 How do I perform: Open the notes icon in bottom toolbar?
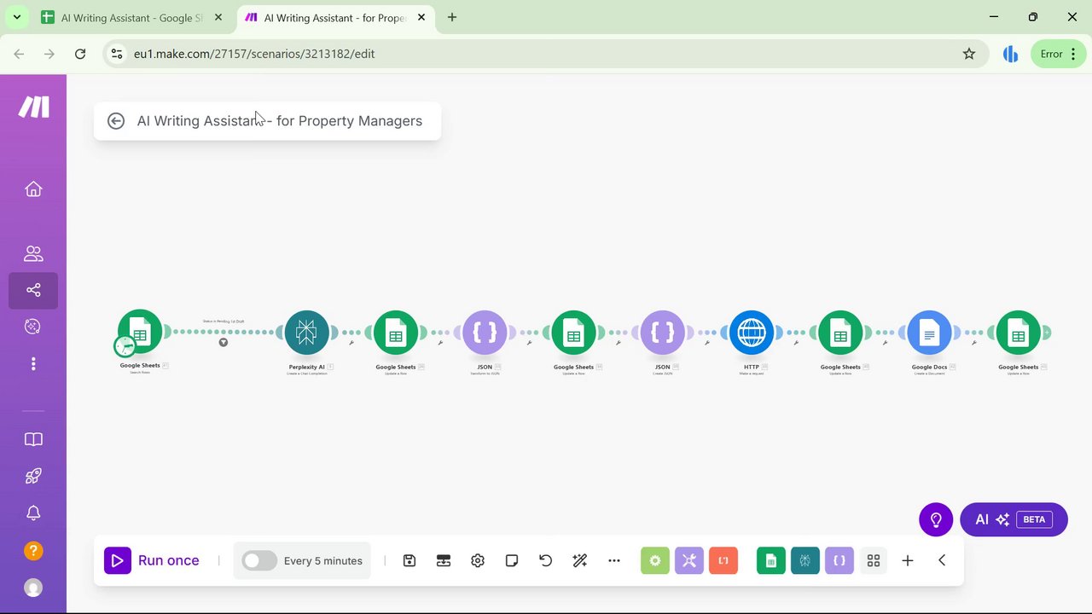click(x=512, y=560)
